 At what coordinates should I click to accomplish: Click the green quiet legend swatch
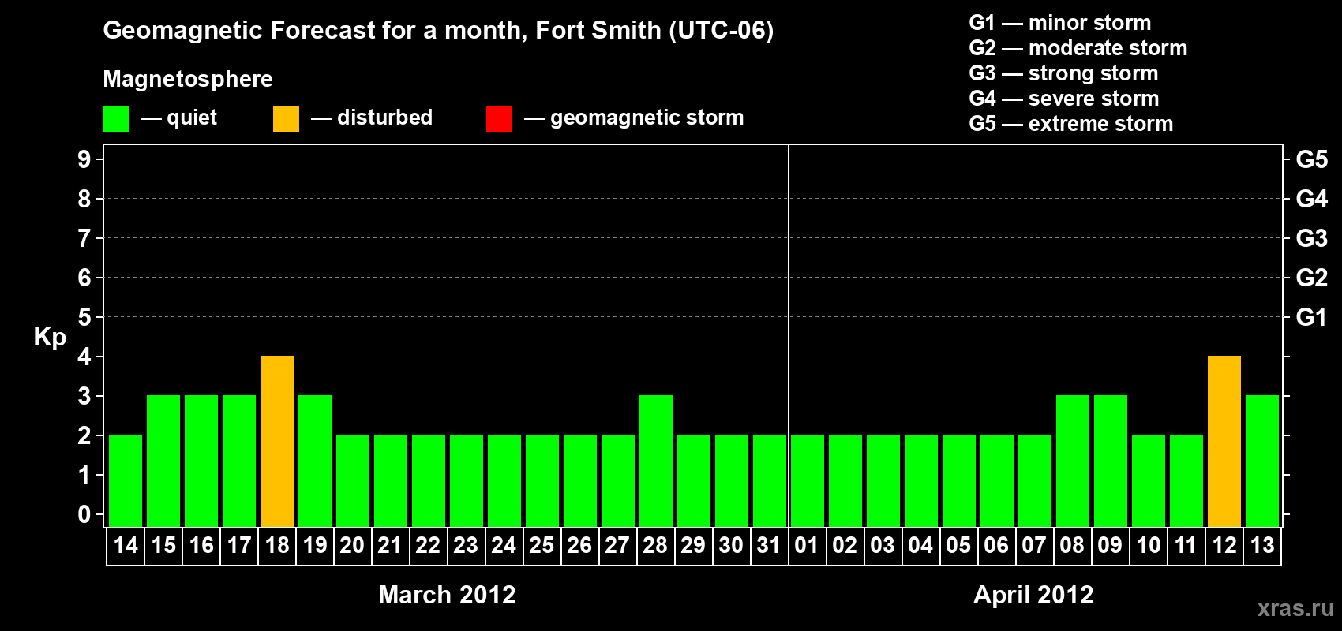click(x=115, y=119)
